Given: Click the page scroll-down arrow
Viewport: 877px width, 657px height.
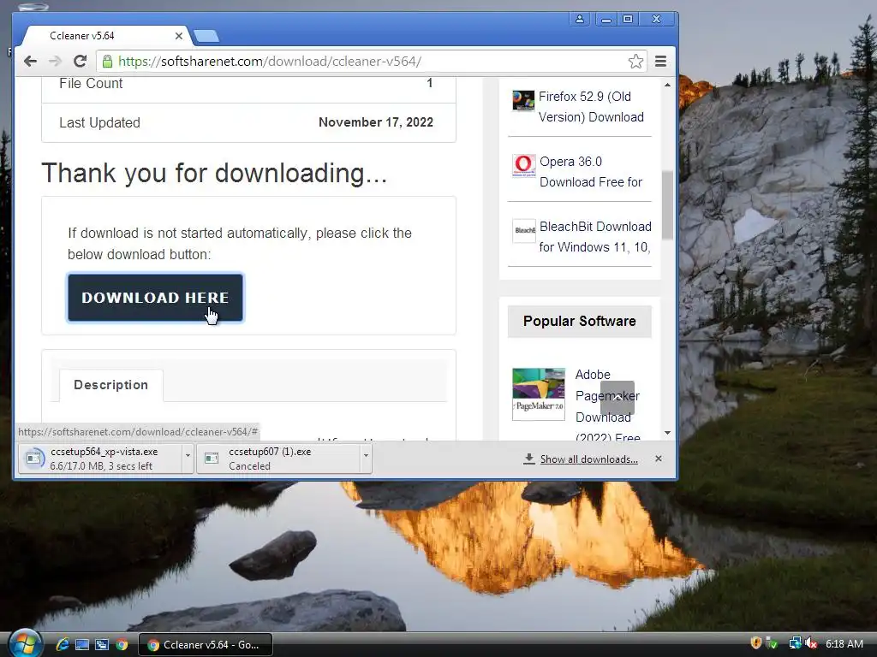Looking at the screenshot, I should pyautogui.click(x=667, y=433).
